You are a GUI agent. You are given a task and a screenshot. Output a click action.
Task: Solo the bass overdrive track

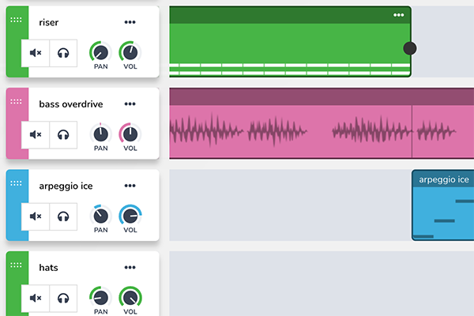(63, 134)
